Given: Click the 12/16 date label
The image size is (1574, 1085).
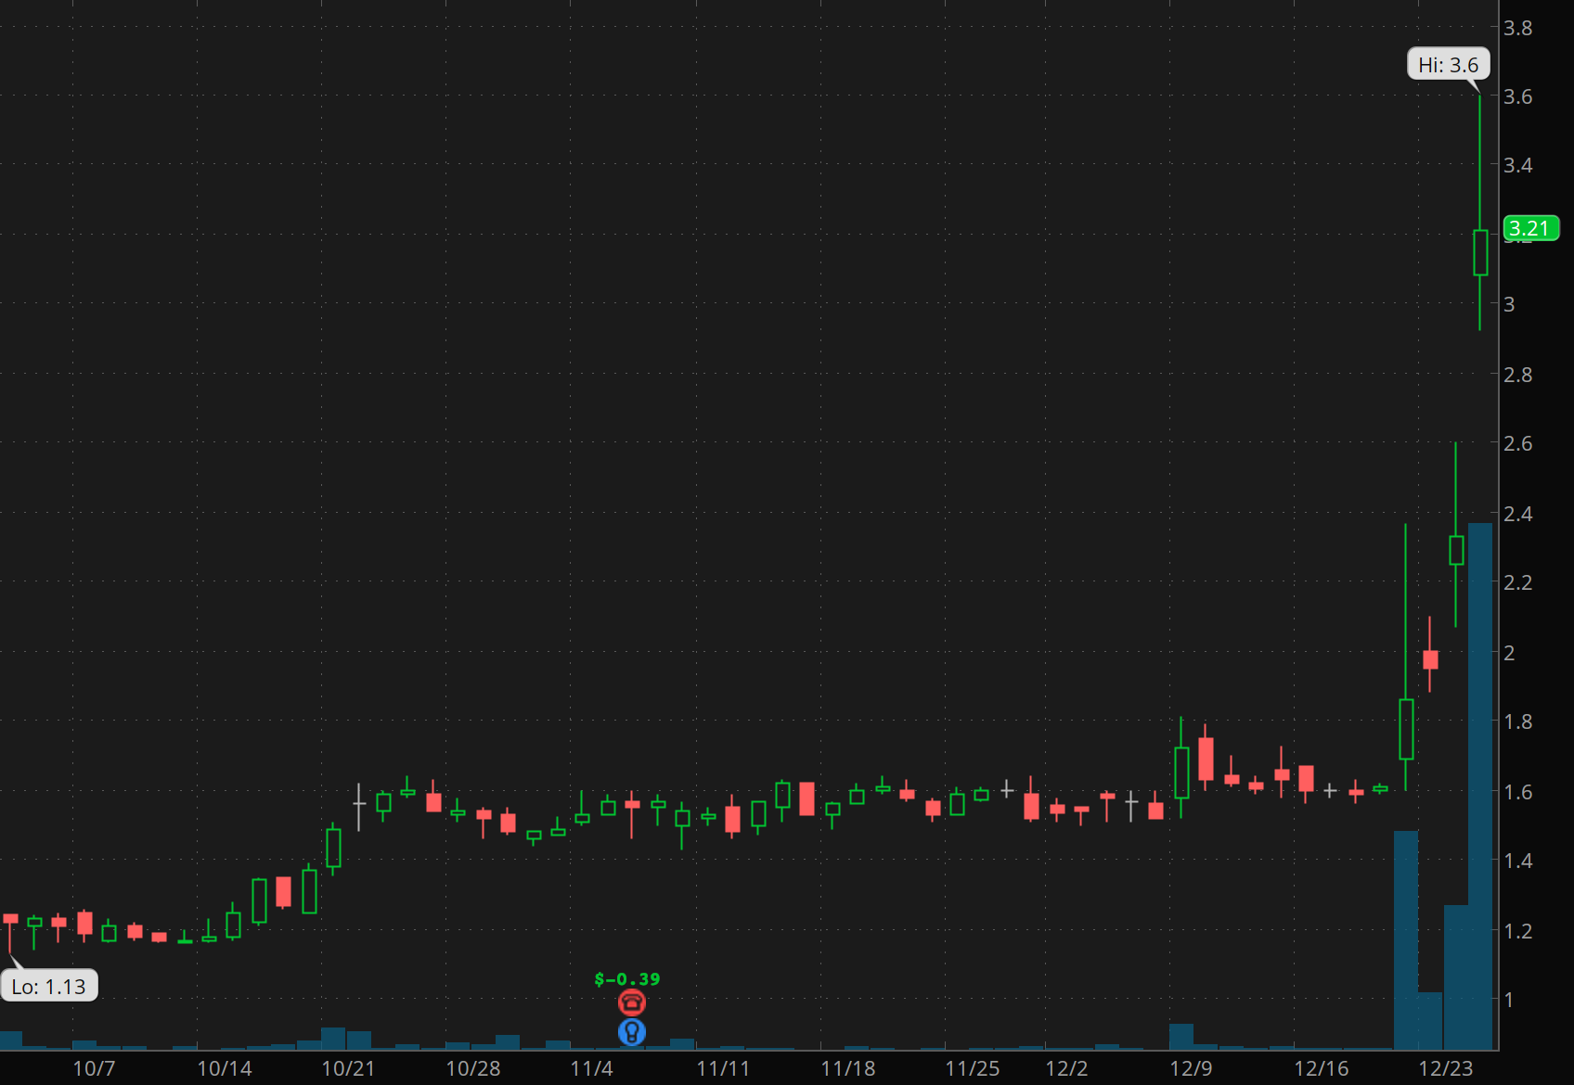Looking at the screenshot, I should (1322, 1068).
